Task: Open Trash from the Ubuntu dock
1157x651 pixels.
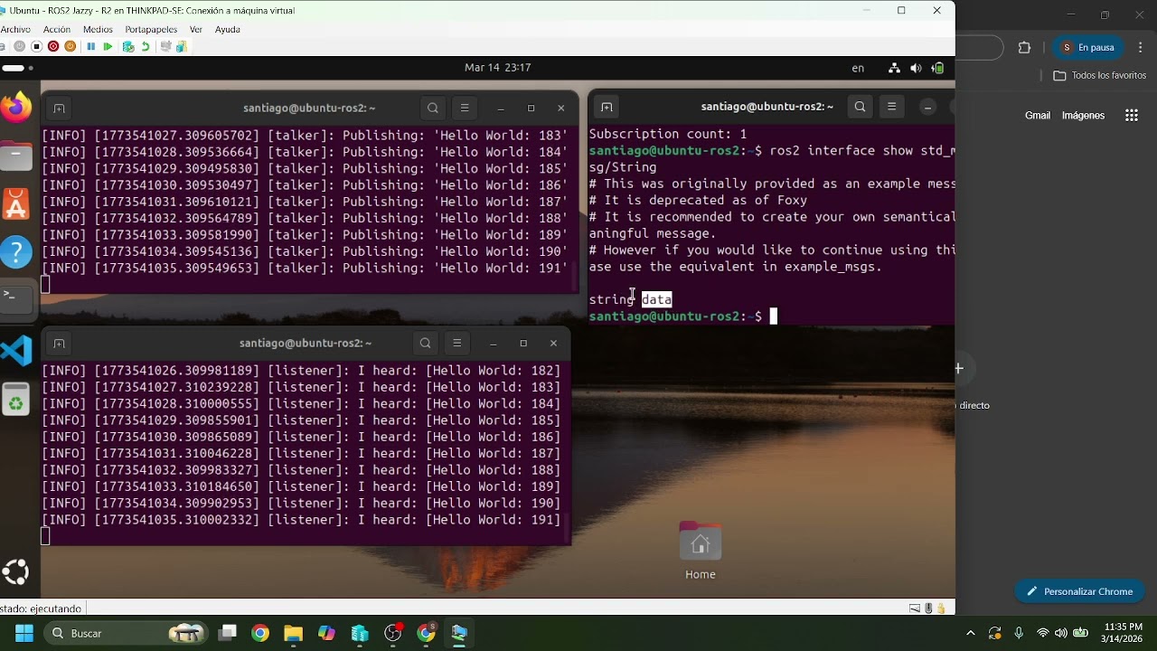Action: 15,399
